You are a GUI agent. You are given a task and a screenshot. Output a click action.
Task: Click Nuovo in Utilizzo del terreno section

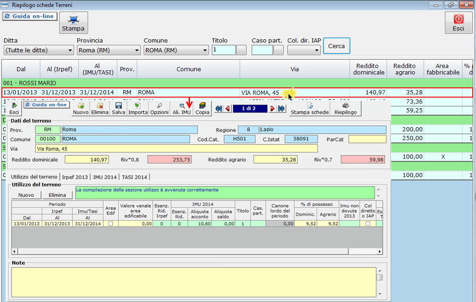coord(26,195)
